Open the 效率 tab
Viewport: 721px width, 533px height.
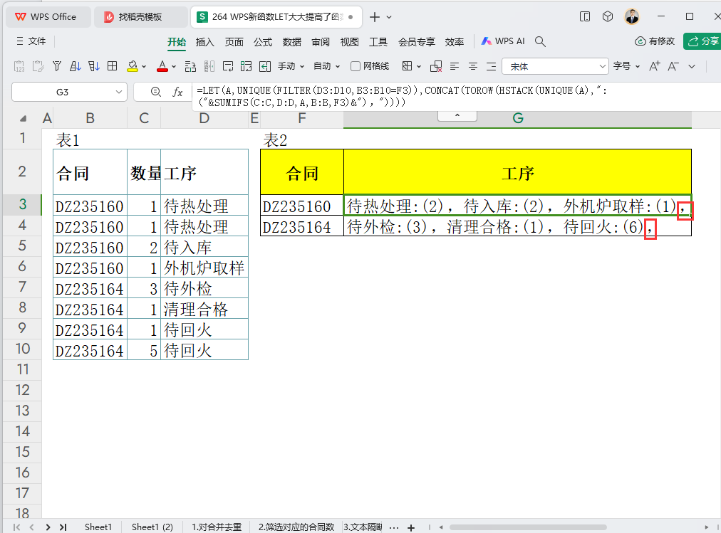pyautogui.click(x=455, y=42)
